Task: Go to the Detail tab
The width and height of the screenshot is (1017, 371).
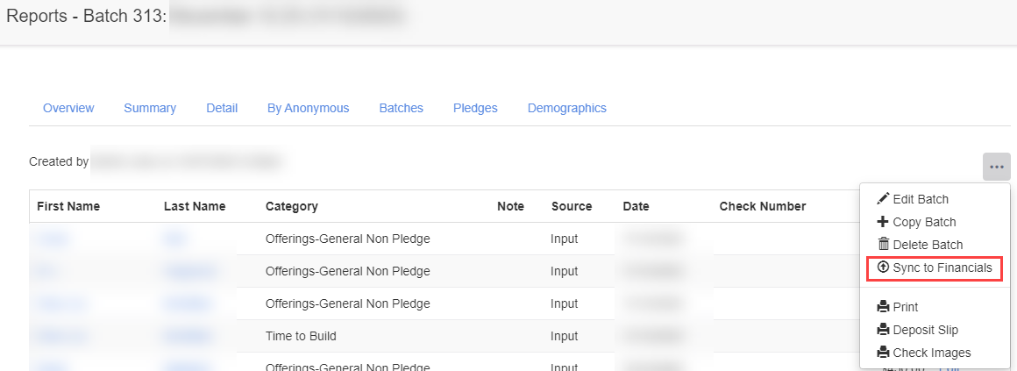Action: tap(222, 108)
